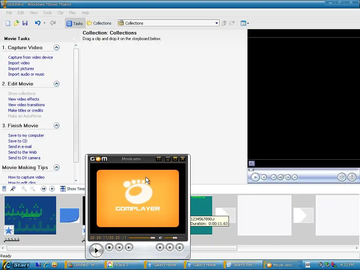Click the New Project icon in toolbar
360x270 pixels.
(x=8, y=23)
